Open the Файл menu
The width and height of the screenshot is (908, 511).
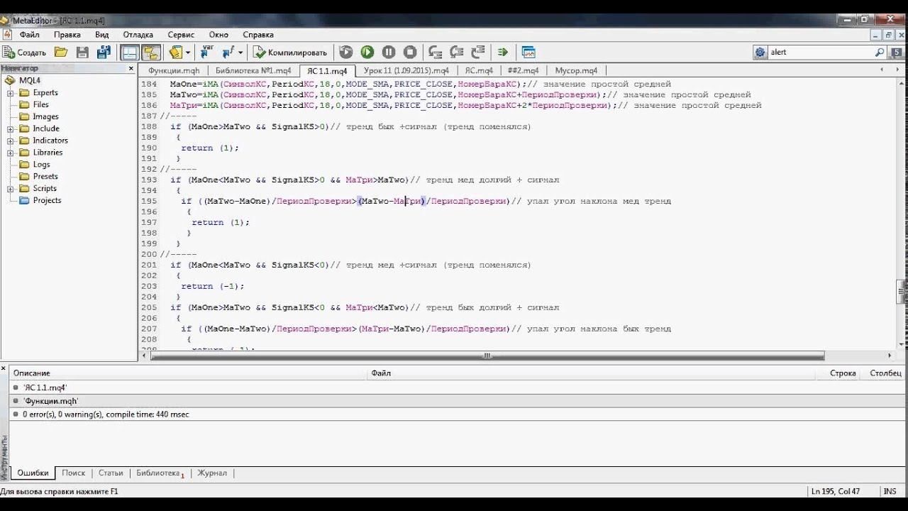30,34
